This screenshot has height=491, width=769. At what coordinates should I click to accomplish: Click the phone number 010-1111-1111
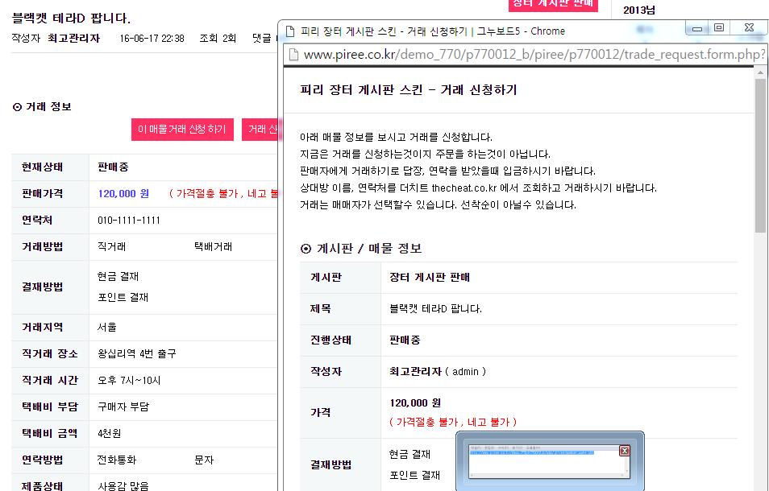point(129,221)
